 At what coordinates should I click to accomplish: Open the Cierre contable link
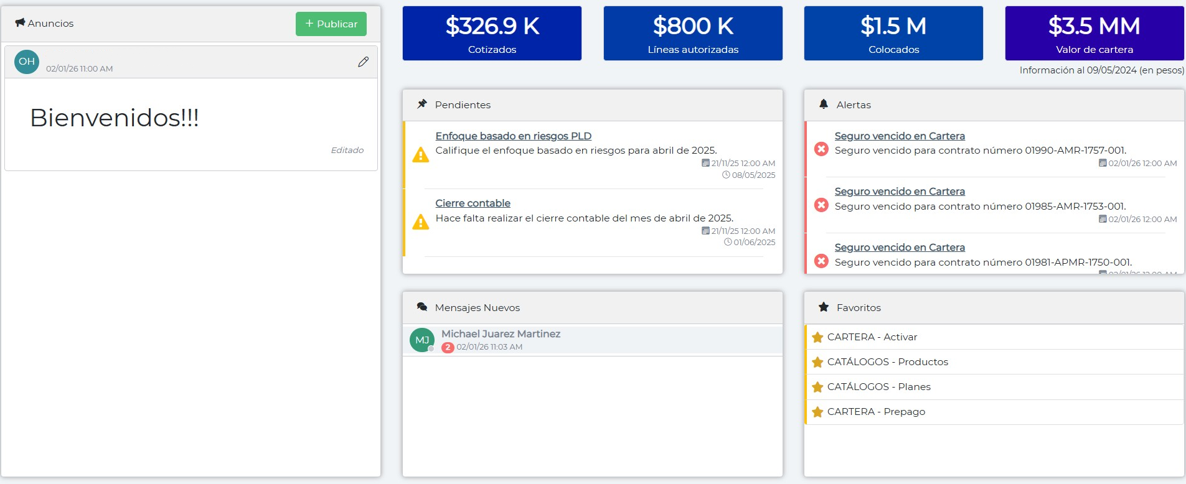(x=473, y=203)
